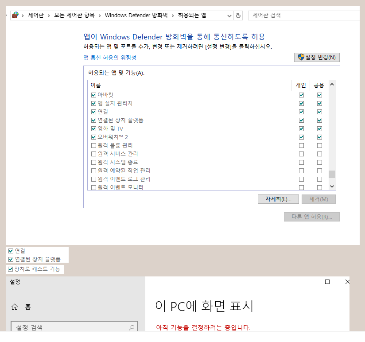Expand chevron before 제어판 breadcrumb
Screen dimensions: 365x342
coord(23,16)
